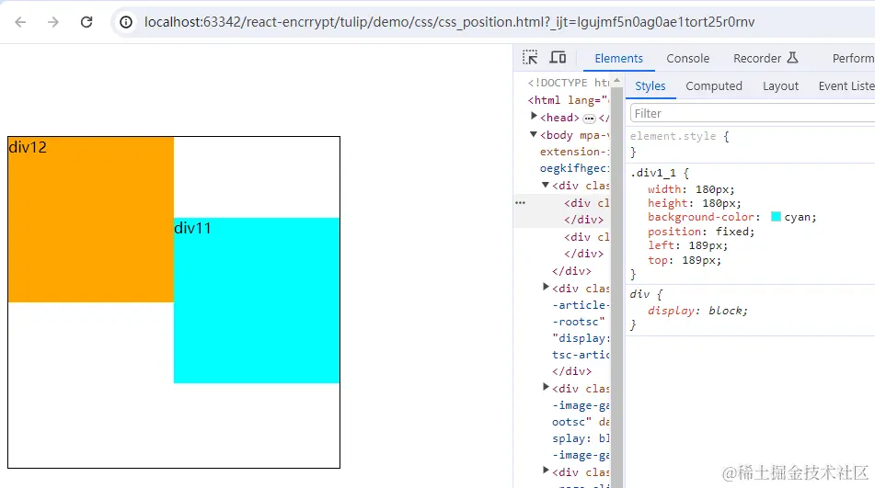
Task: Select the Styles sub-tab
Action: [650, 86]
